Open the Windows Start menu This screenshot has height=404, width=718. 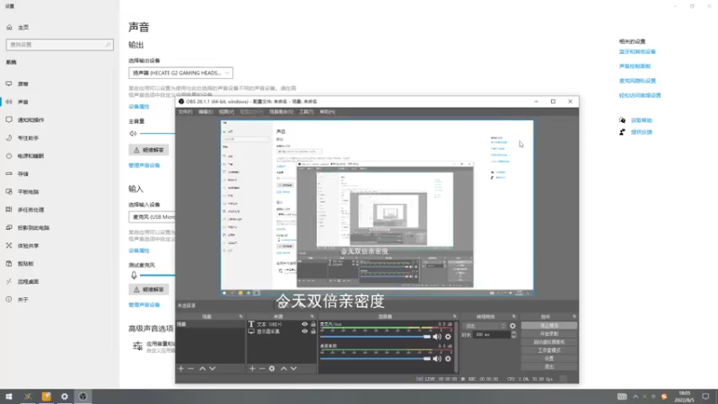coord(9,396)
